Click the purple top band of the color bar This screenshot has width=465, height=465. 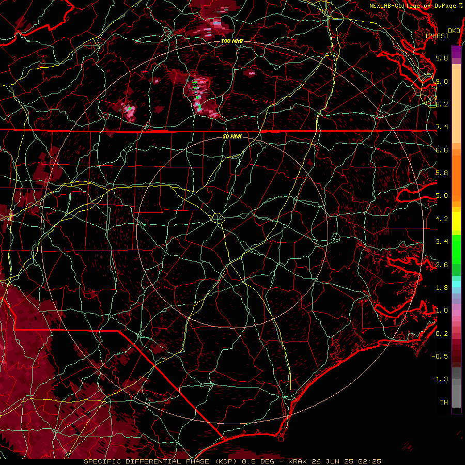click(456, 52)
